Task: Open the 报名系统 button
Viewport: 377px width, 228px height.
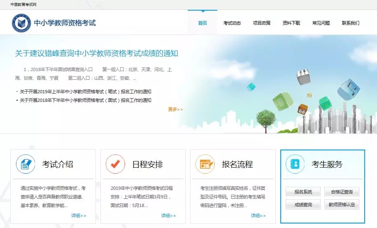Action: (303, 192)
